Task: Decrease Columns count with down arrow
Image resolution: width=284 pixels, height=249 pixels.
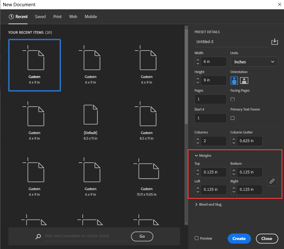Action: click(198, 143)
